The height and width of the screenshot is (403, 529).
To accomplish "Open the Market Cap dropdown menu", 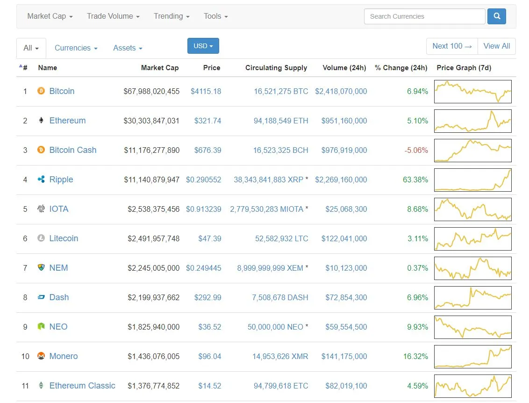I will pyautogui.click(x=50, y=16).
